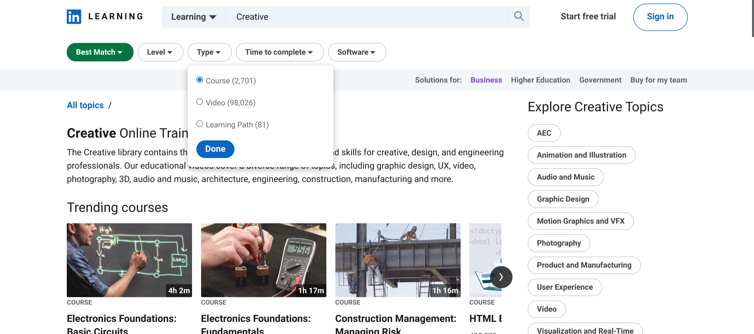Open the Basic Circuits course thumbnail
The image size is (754, 334).
[129, 260]
